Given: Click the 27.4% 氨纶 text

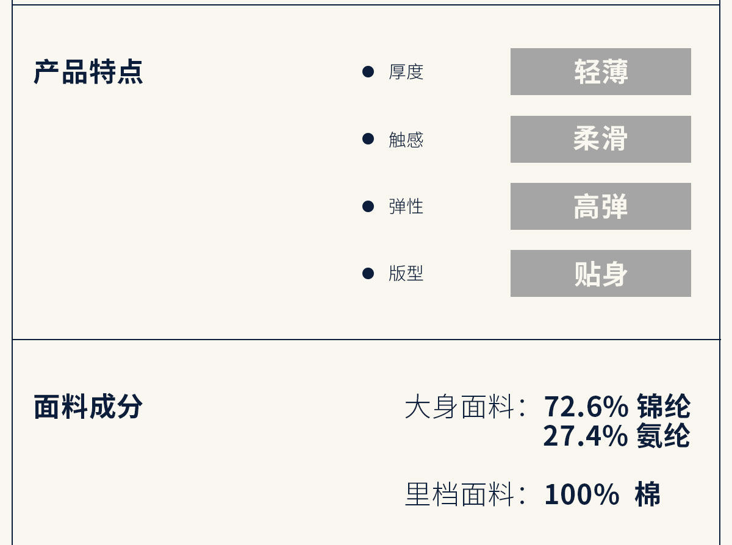Looking at the screenshot, I should [616, 436].
